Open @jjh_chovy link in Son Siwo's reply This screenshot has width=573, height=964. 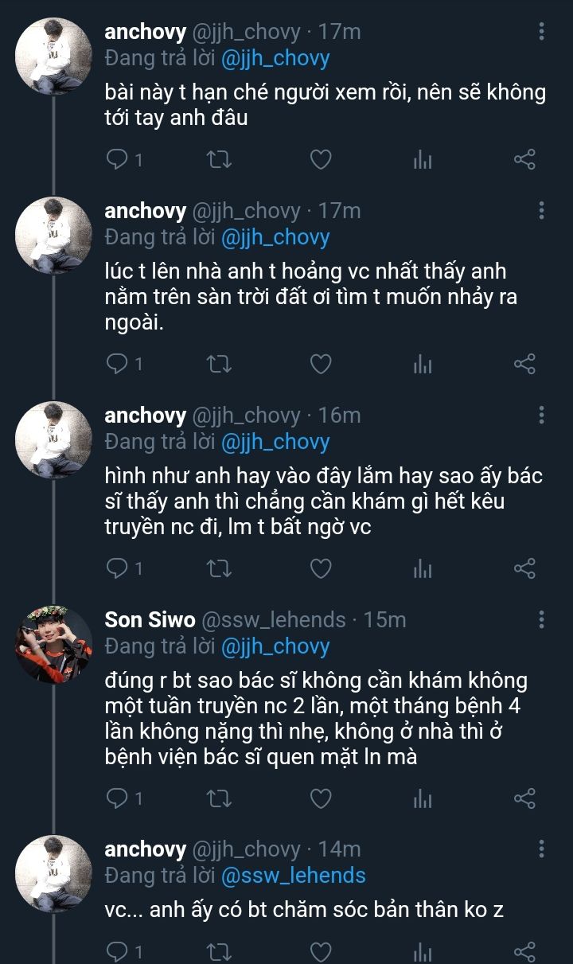pyautogui.click(x=275, y=646)
